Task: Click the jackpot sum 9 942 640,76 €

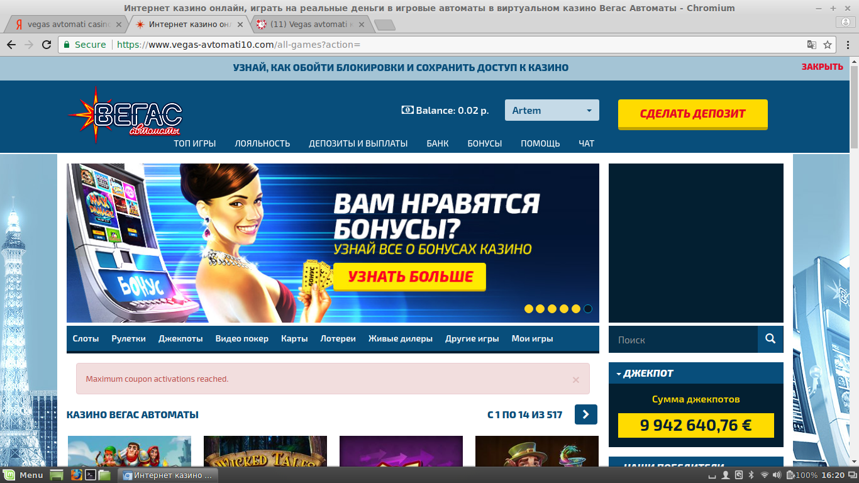Action: coord(696,425)
